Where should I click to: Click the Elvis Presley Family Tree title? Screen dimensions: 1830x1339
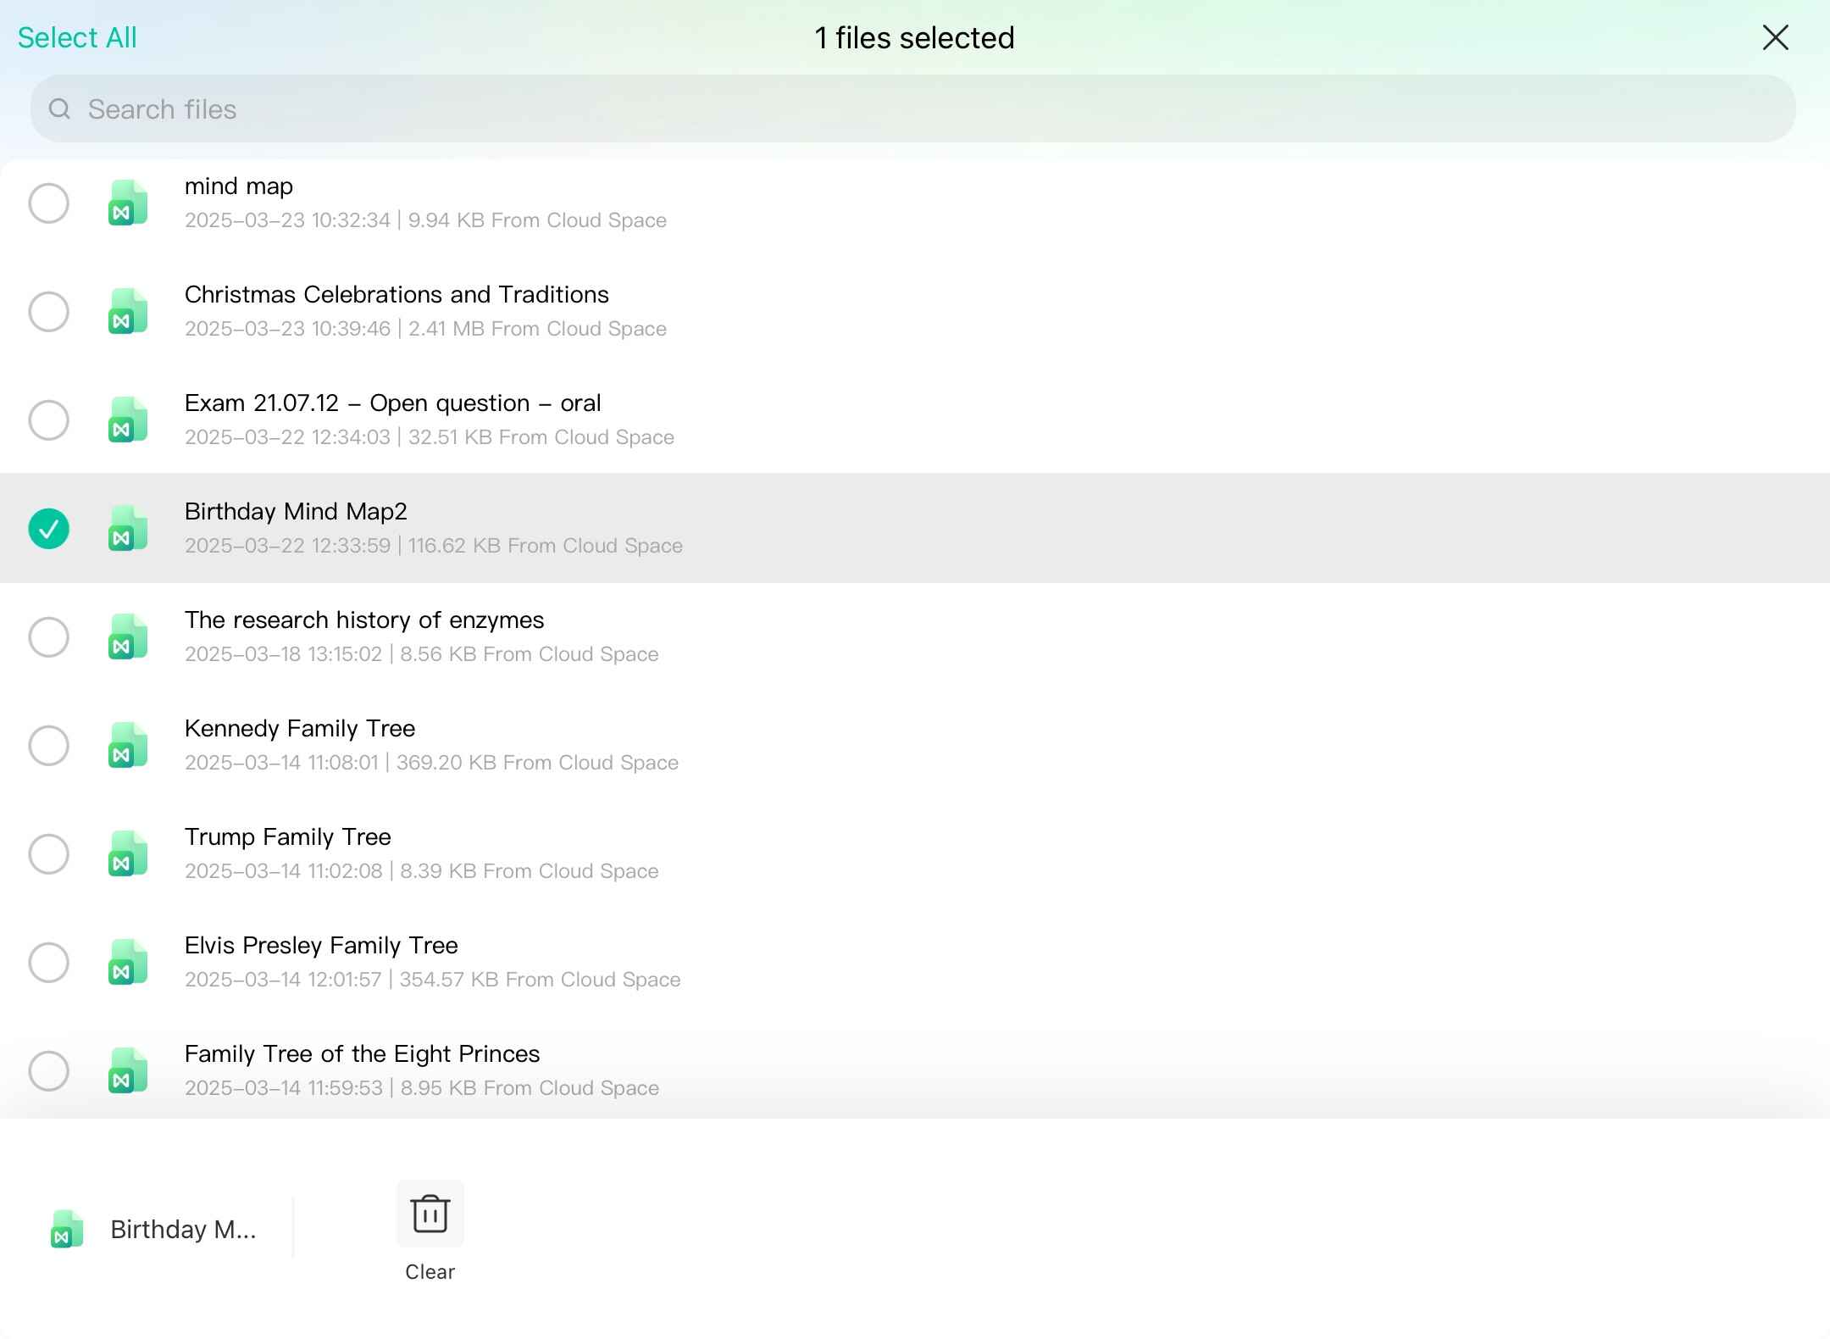coord(321,946)
